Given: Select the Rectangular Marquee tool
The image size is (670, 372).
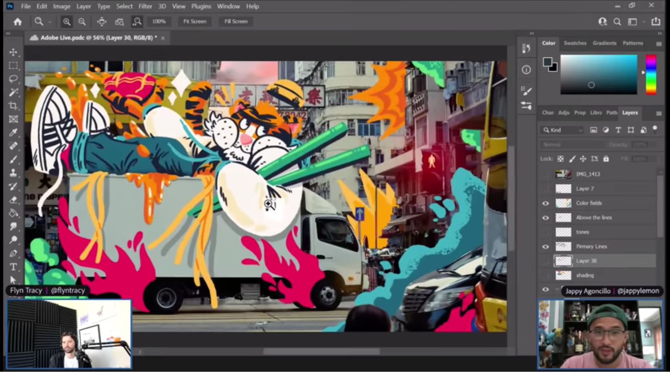Looking at the screenshot, I should pos(13,66).
